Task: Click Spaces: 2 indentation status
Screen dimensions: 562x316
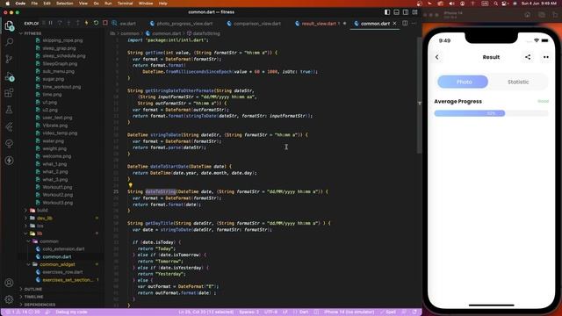Action: pos(249,312)
